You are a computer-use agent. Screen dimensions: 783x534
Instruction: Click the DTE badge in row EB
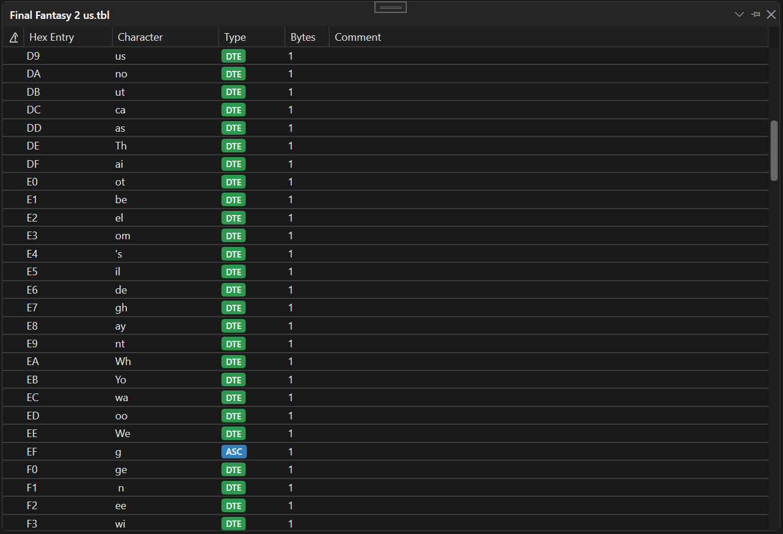(x=234, y=380)
